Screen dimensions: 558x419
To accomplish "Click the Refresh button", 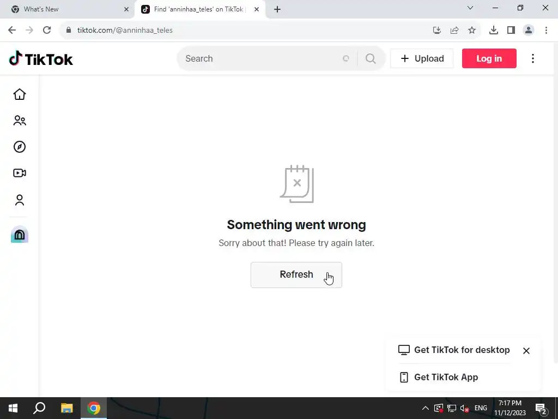I will click(x=296, y=275).
